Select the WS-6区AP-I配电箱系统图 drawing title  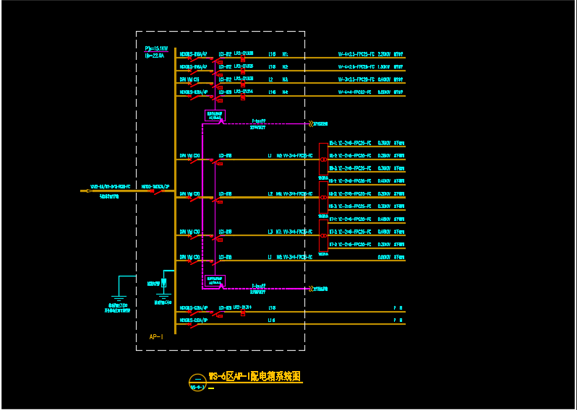(255, 377)
